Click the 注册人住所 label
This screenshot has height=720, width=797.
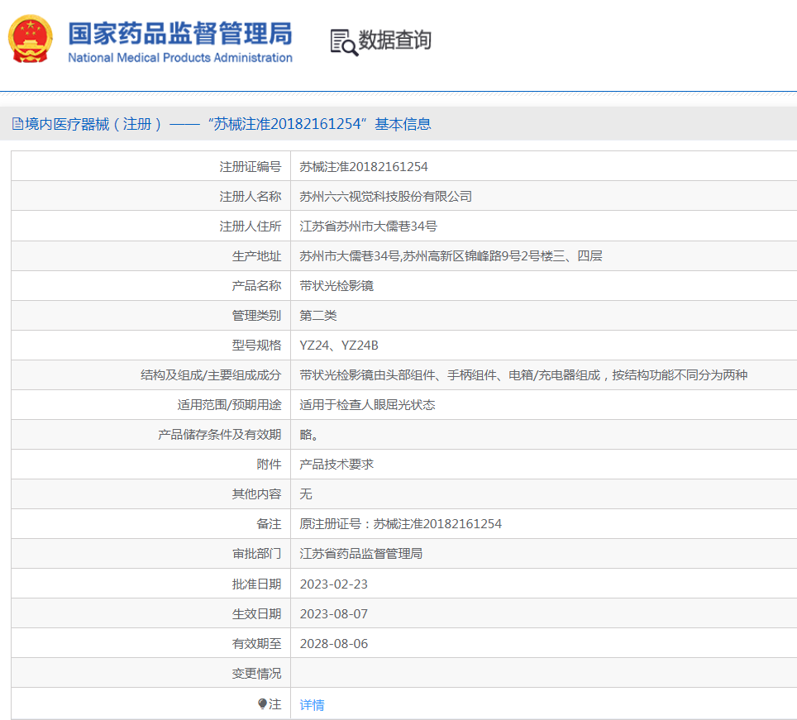pos(251,226)
